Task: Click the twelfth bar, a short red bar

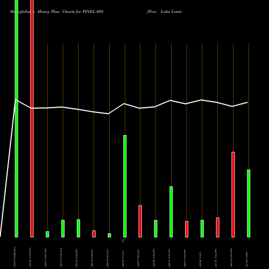Action: (187, 229)
